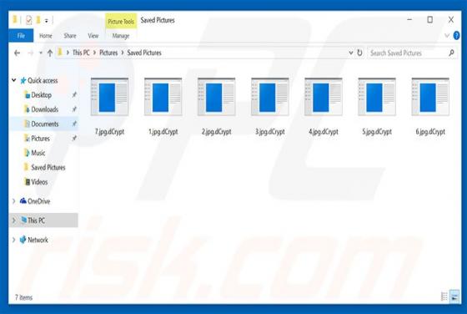Click the Search Saved Pictures field

408,53
